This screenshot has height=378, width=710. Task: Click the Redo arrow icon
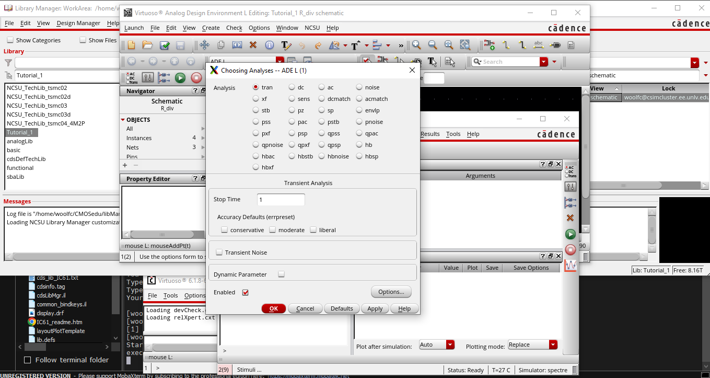(x=318, y=45)
